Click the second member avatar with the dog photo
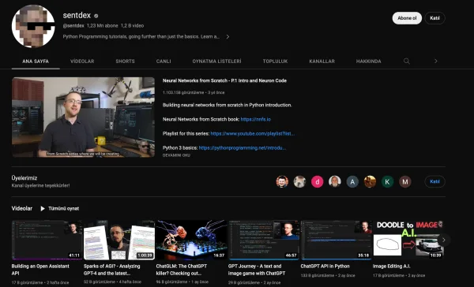Screen dimensions: 474x287 click(299, 181)
